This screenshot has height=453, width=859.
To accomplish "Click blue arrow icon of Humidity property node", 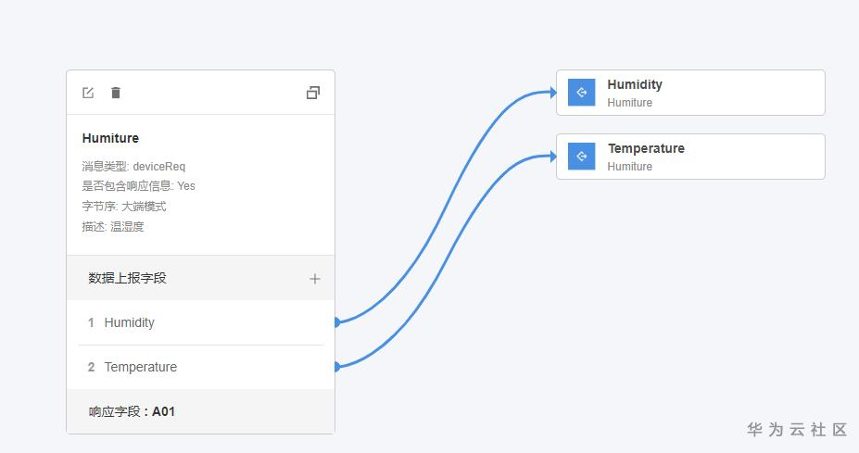I will click(x=581, y=93).
